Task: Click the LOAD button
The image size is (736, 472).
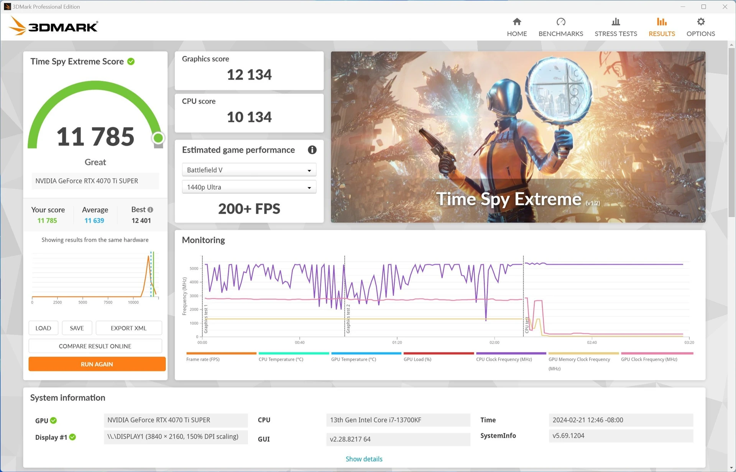Action: click(43, 328)
